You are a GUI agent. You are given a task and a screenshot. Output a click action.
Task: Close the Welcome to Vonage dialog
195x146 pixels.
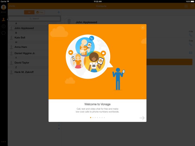[143, 28]
